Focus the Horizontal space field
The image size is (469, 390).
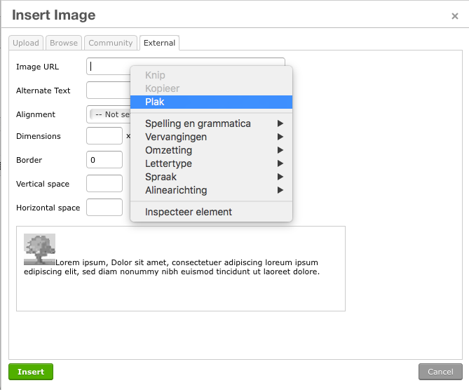pyautogui.click(x=104, y=208)
